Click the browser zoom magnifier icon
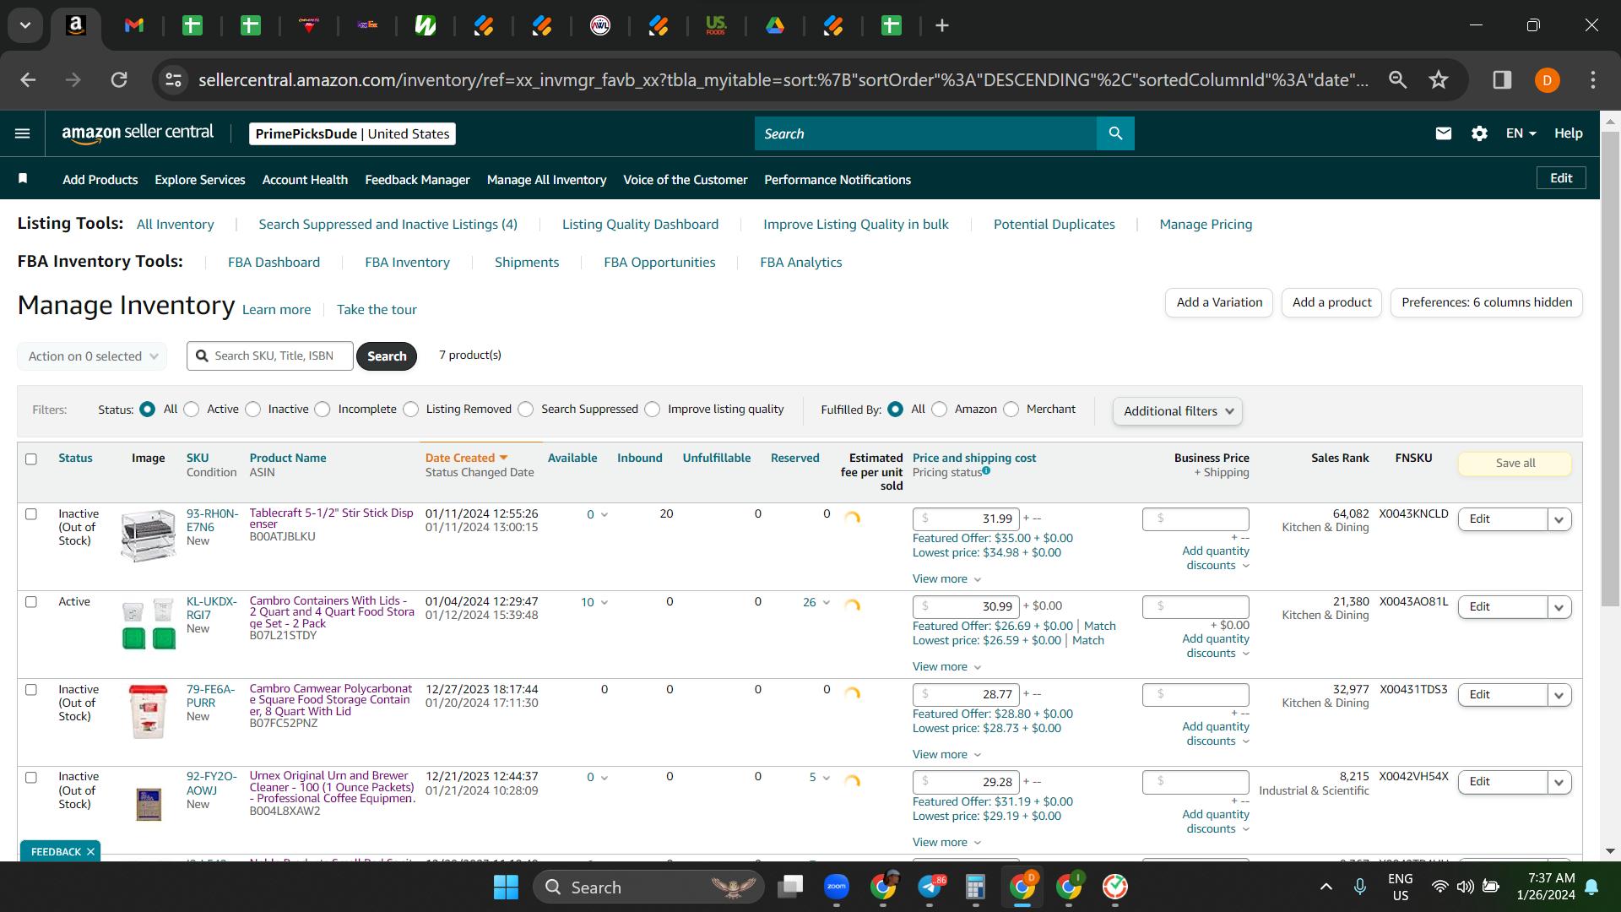1621x912 pixels. click(x=1398, y=79)
